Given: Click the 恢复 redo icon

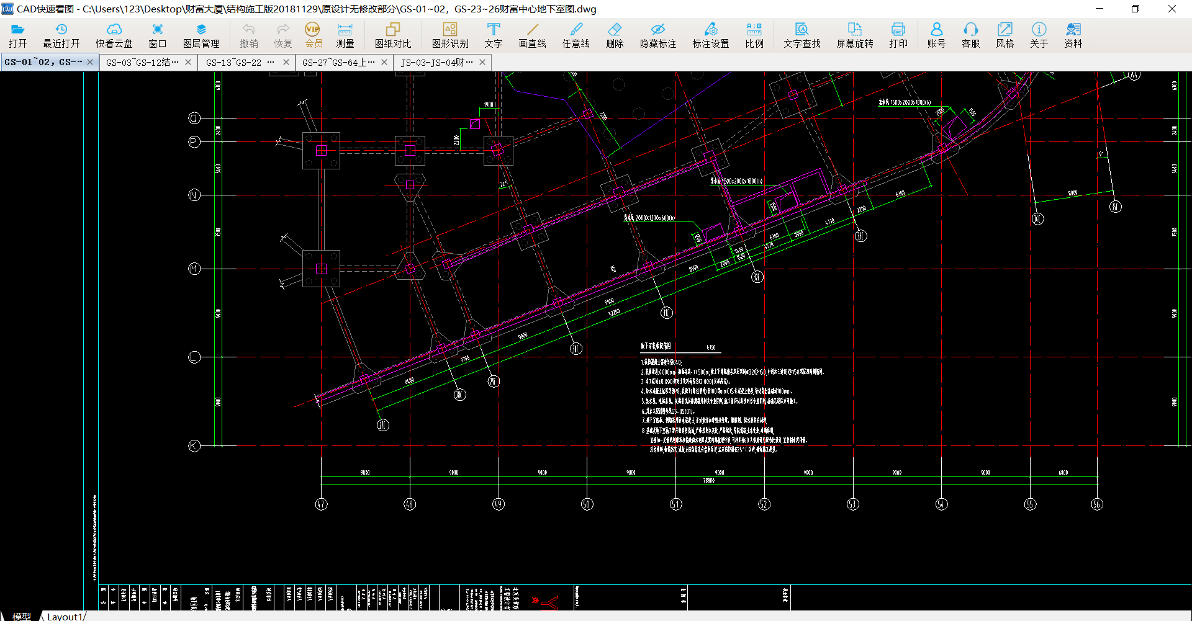Looking at the screenshot, I should coord(283,35).
